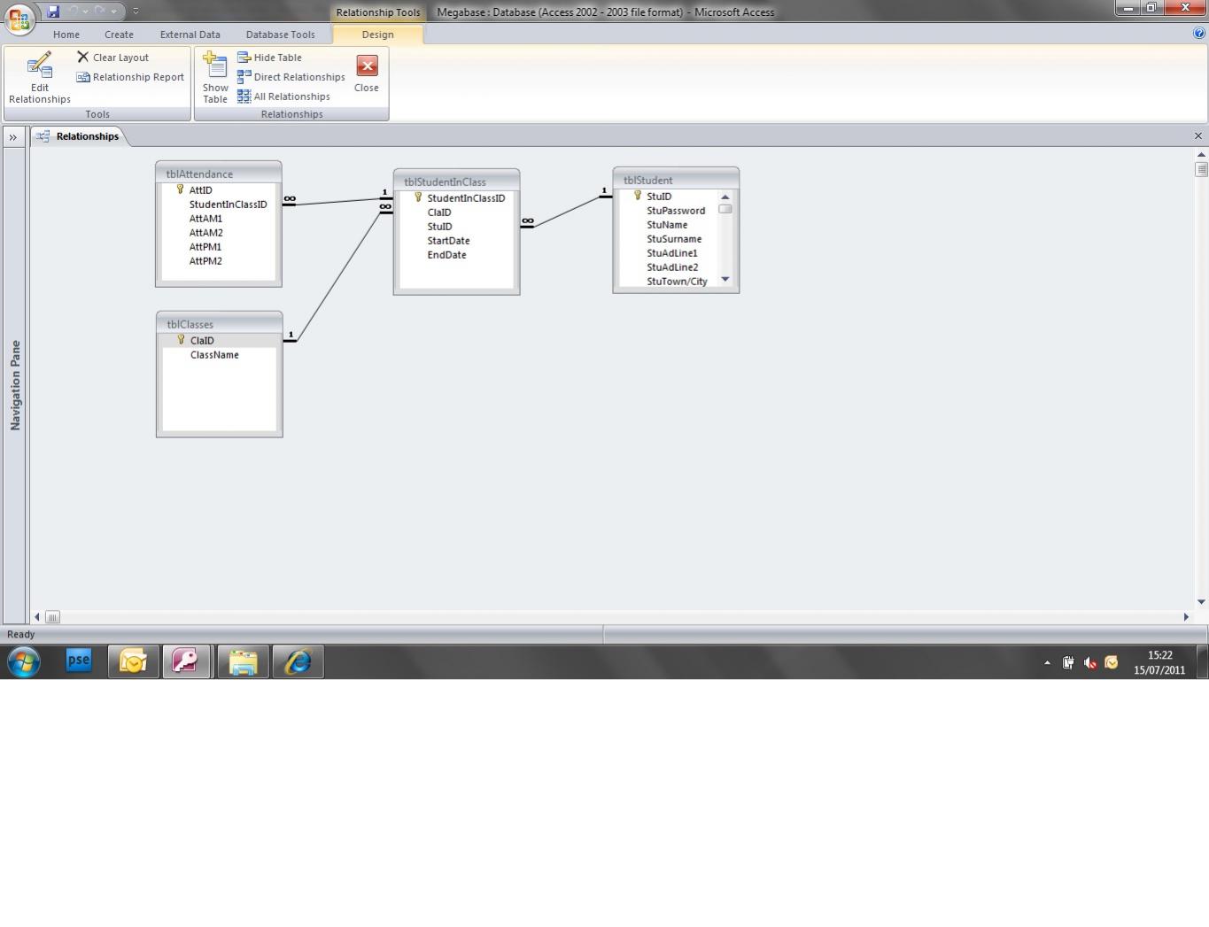This screenshot has height=927, width=1209.
Task: Select the AttID field in tblAttendance
Action: tap(201, 190)
